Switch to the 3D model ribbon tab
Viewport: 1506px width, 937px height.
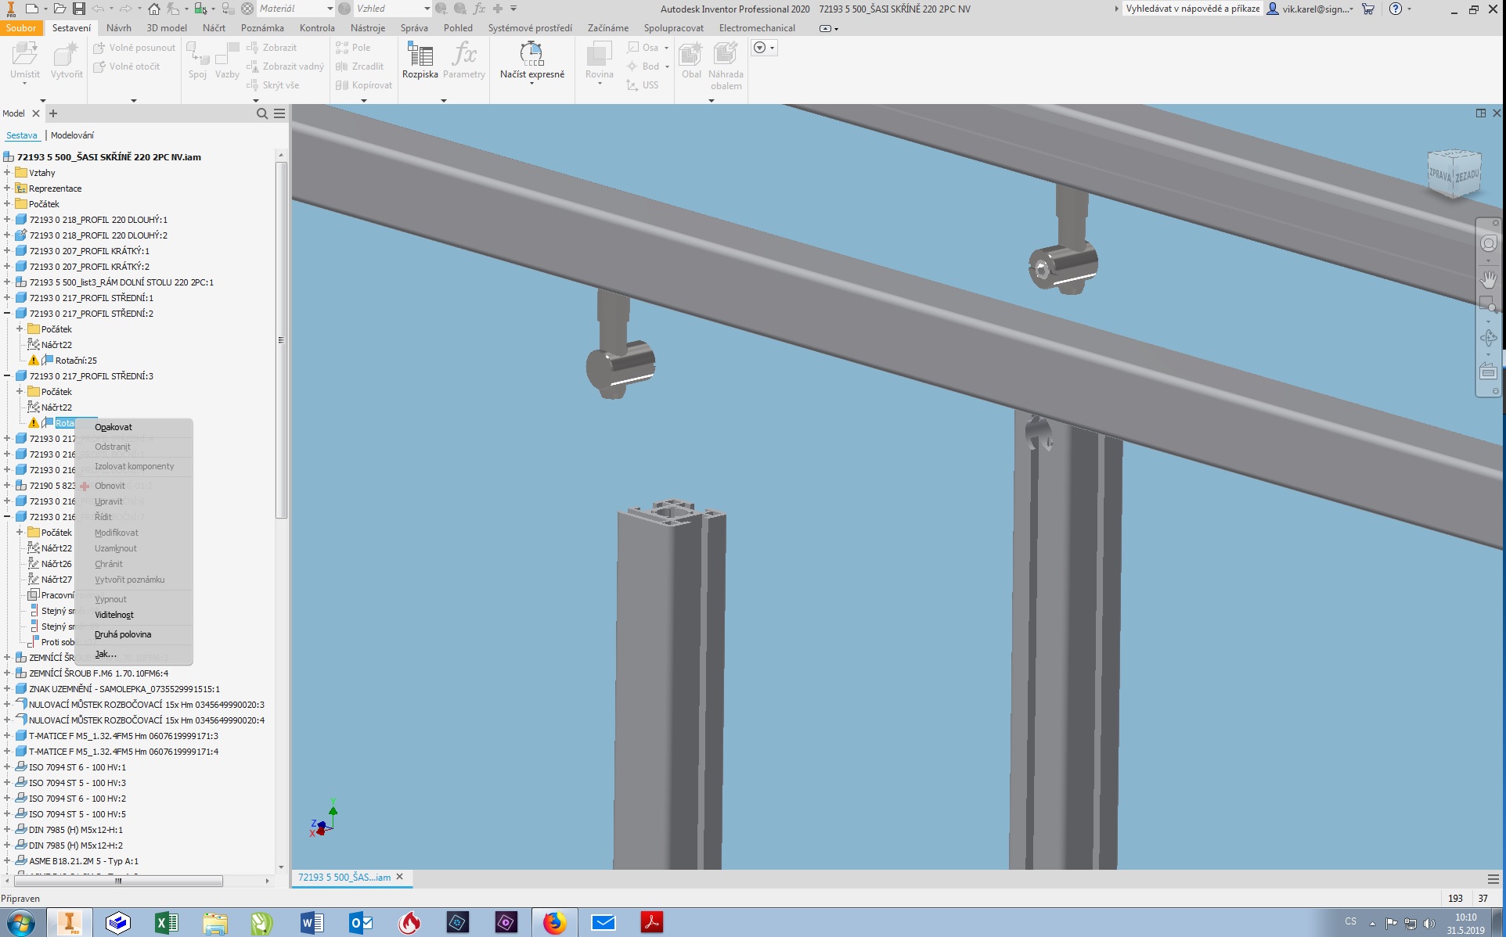(167, 27)
